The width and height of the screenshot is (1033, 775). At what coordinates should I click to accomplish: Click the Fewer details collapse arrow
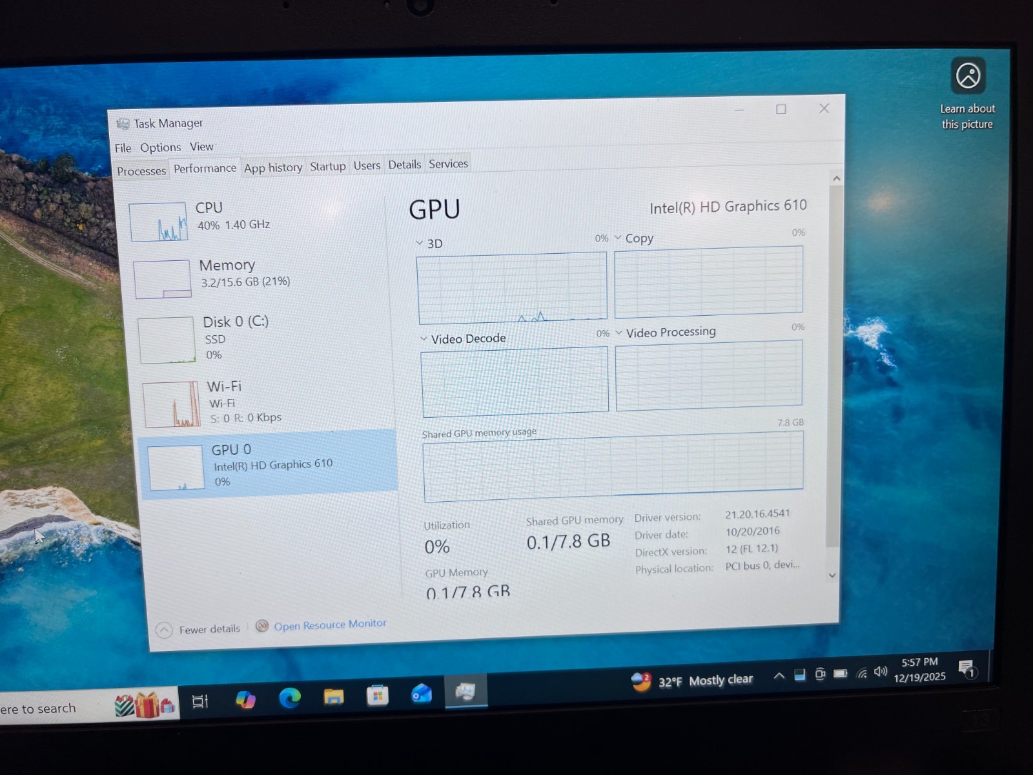(x=164, y=630)
